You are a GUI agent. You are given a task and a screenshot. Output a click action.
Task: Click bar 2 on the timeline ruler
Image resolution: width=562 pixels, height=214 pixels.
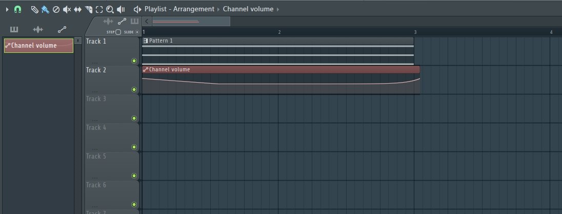[279, 32]
